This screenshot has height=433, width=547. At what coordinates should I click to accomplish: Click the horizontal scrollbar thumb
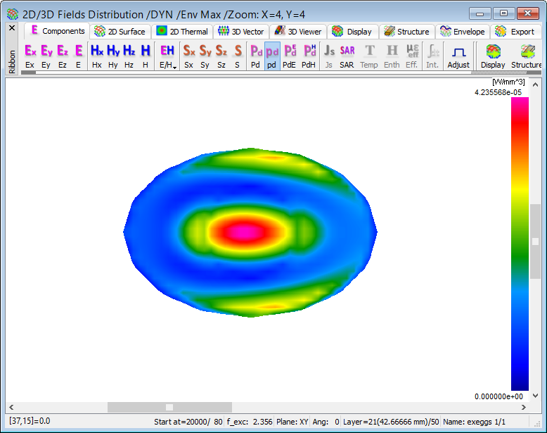click(169, 407)
